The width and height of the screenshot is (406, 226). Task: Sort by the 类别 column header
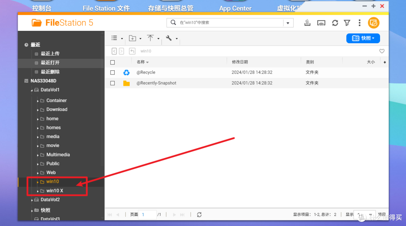[310, 62]
